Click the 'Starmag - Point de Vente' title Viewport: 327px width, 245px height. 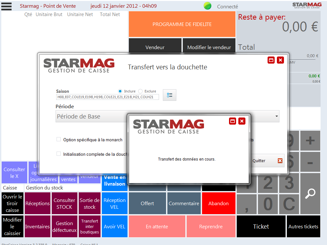click(x=48, y=6)
